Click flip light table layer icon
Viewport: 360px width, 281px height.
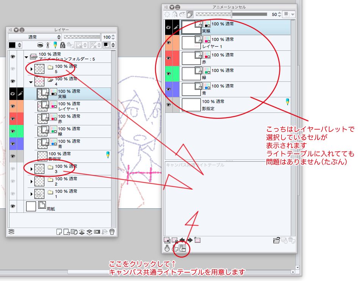(x=175, y=14)
